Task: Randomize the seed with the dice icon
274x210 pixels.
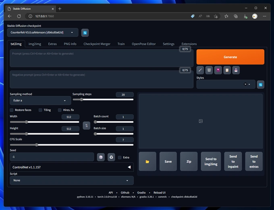Action: [101, 157]
